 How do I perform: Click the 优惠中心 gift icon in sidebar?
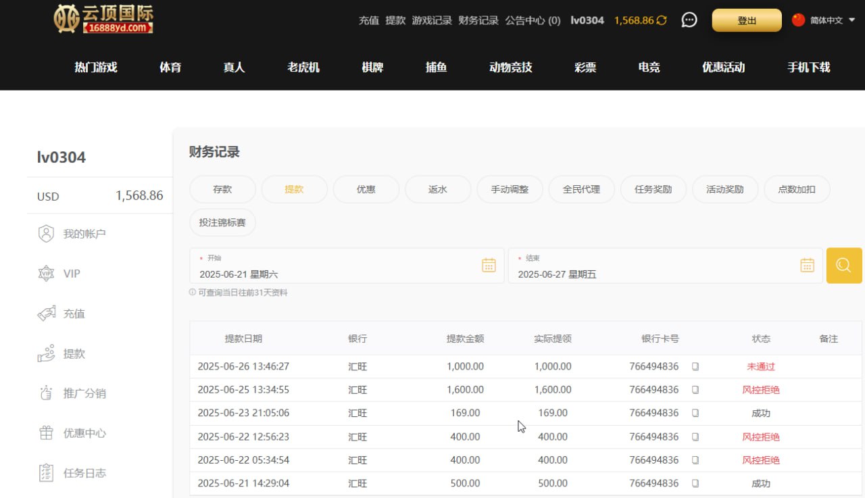pyautogui.click(x=46, y=433)
